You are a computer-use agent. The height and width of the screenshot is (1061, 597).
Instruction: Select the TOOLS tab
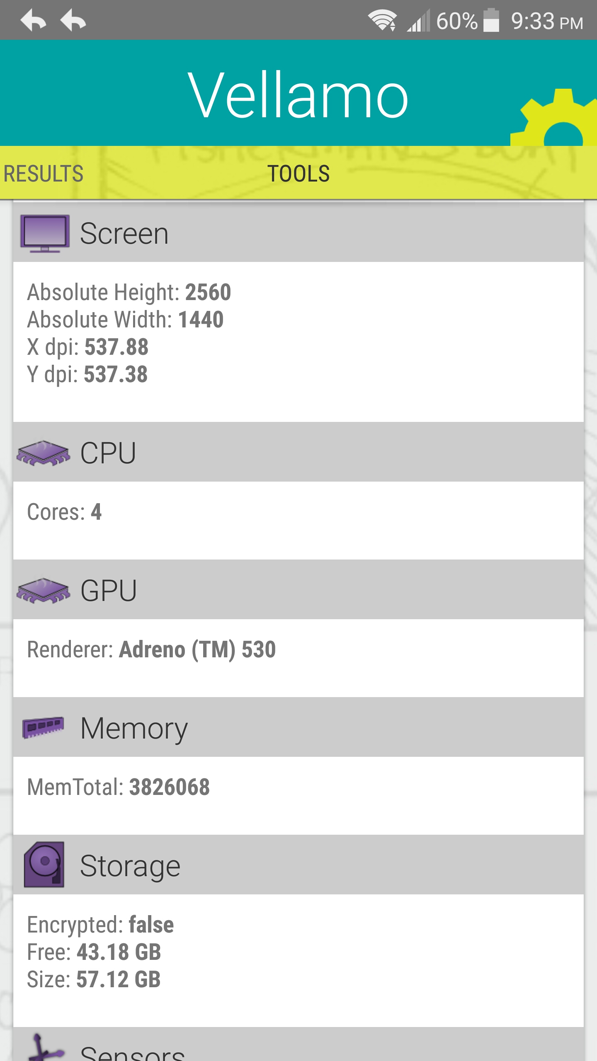coord(298,173)
